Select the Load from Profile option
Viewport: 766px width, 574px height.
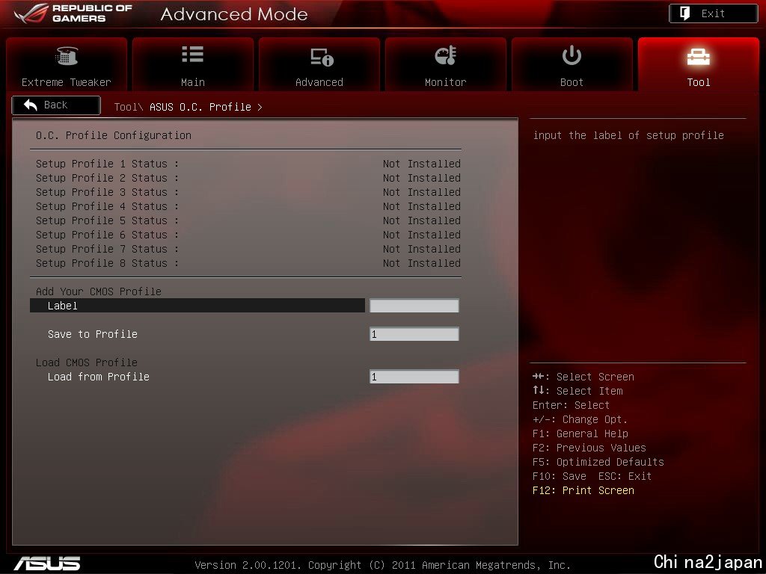98,377
